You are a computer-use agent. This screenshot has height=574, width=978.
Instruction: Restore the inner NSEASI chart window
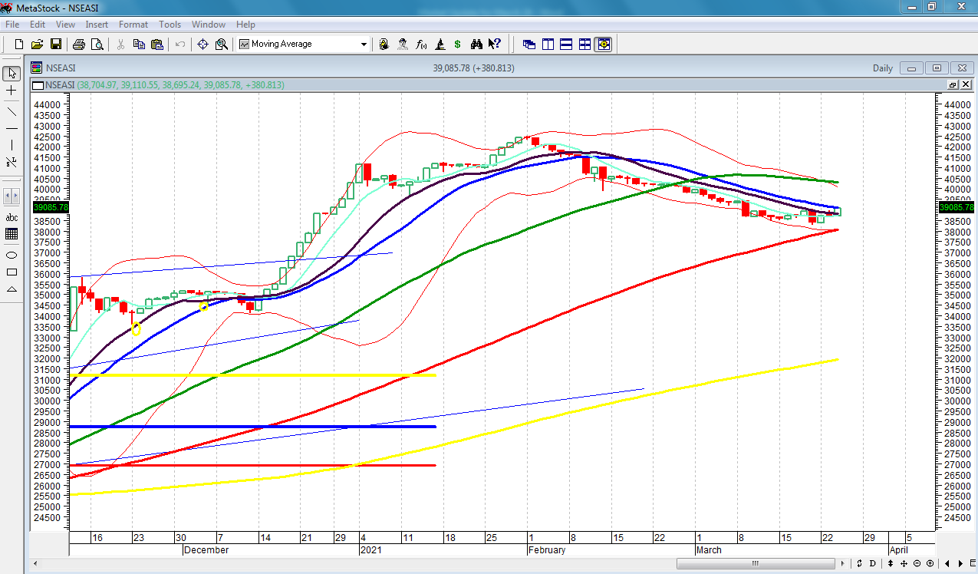[953, 84]
